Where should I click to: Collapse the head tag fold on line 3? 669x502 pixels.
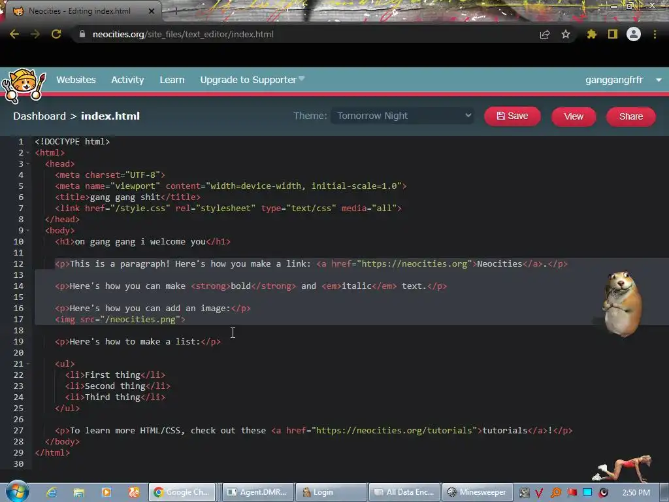click(x=28, y=163)
